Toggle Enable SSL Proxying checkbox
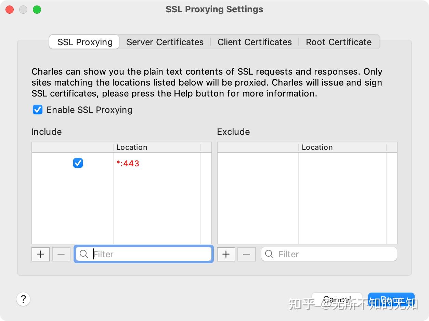The image size is (429, 321). tap(38, 110)
